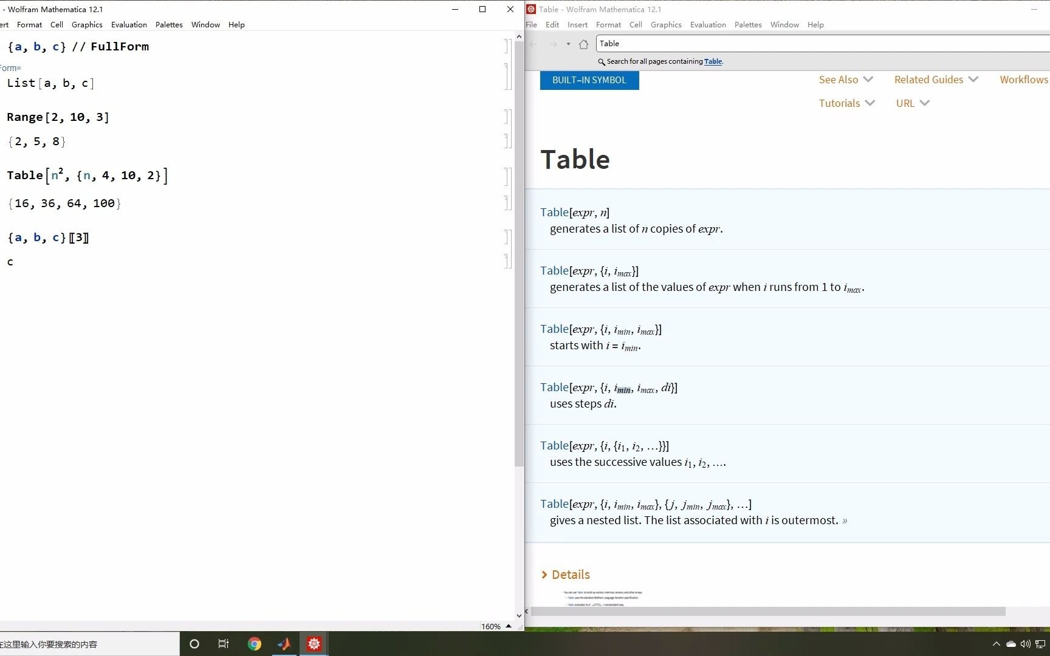Open Task View icon in taskbar
Viewport: 1050px width, 656px height.
click(224, 644)
